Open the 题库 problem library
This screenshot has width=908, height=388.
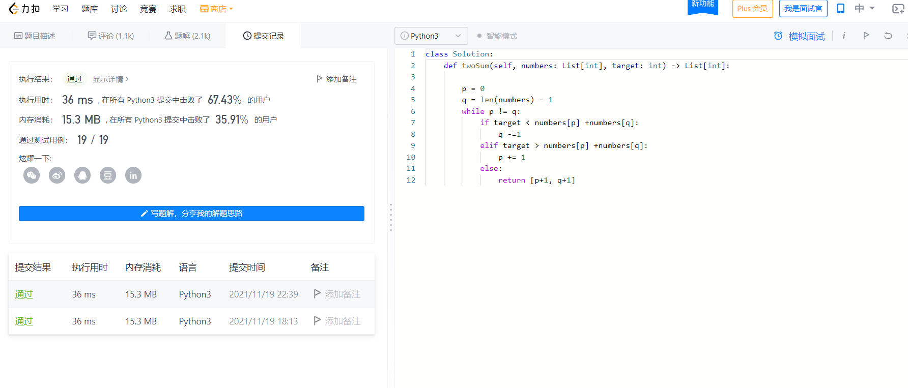pyautogui.click(x=90, y=9)
